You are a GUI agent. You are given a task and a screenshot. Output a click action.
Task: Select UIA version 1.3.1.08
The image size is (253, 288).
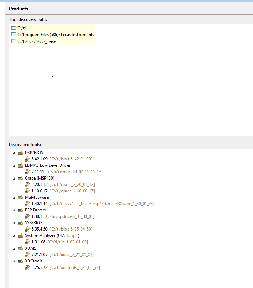[x=38, y=242]
